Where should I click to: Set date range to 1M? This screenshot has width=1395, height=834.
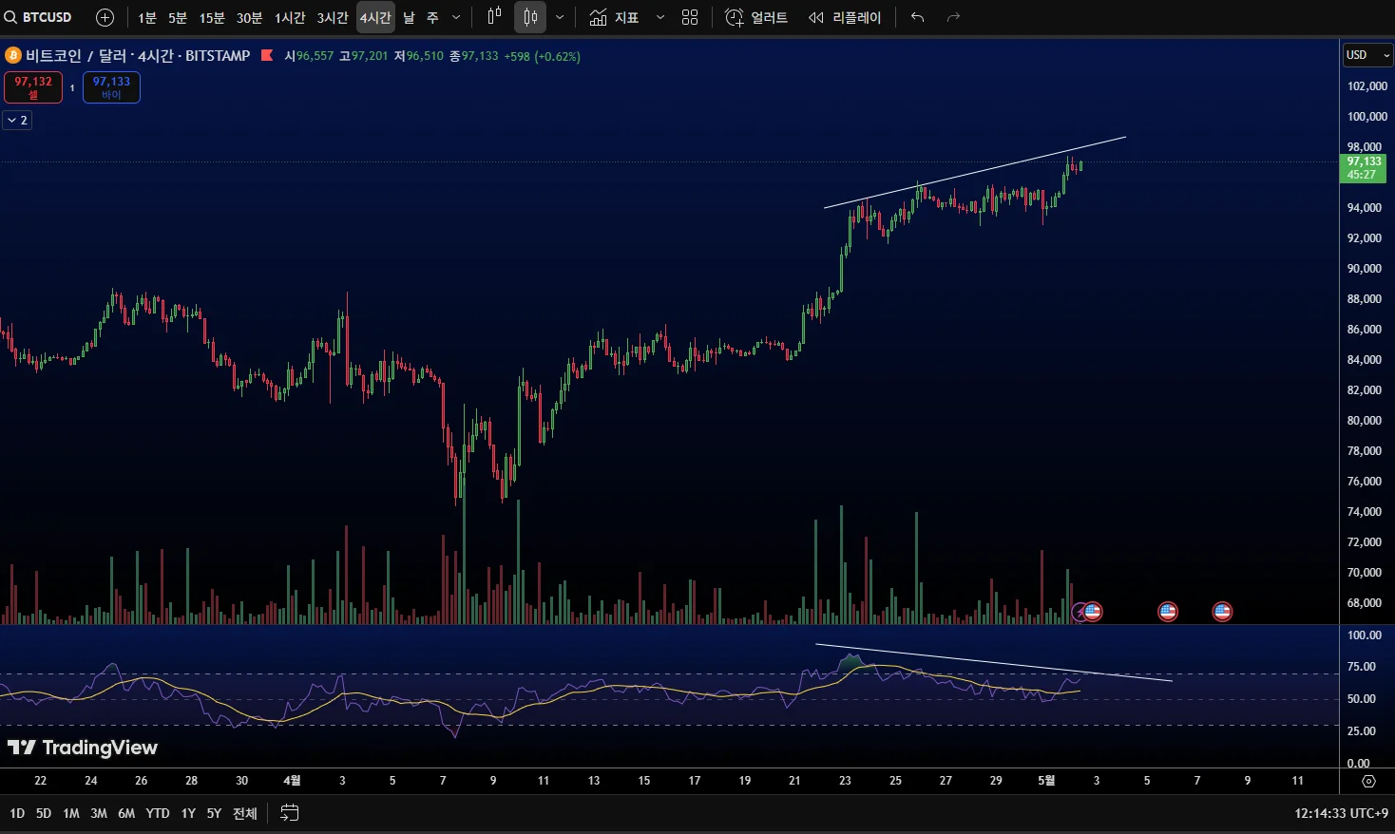click(71, 813)
